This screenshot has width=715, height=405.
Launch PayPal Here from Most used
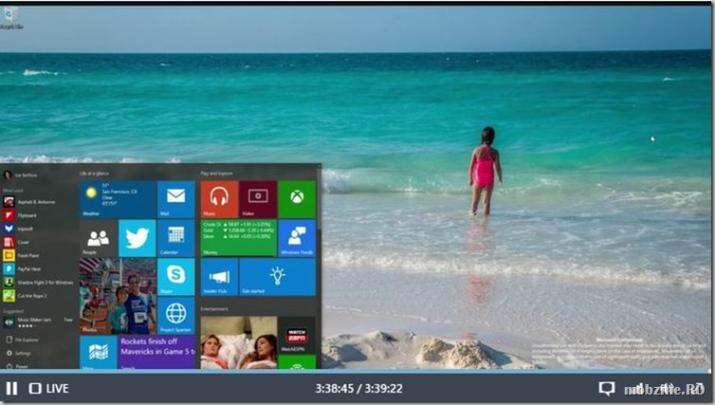(23, 269)
